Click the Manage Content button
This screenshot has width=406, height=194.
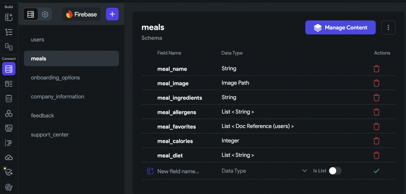click(340, 28)
